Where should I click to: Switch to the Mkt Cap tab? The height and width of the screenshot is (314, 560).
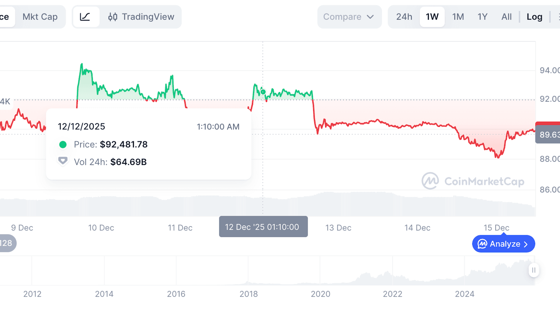click(x=40, y=17)
